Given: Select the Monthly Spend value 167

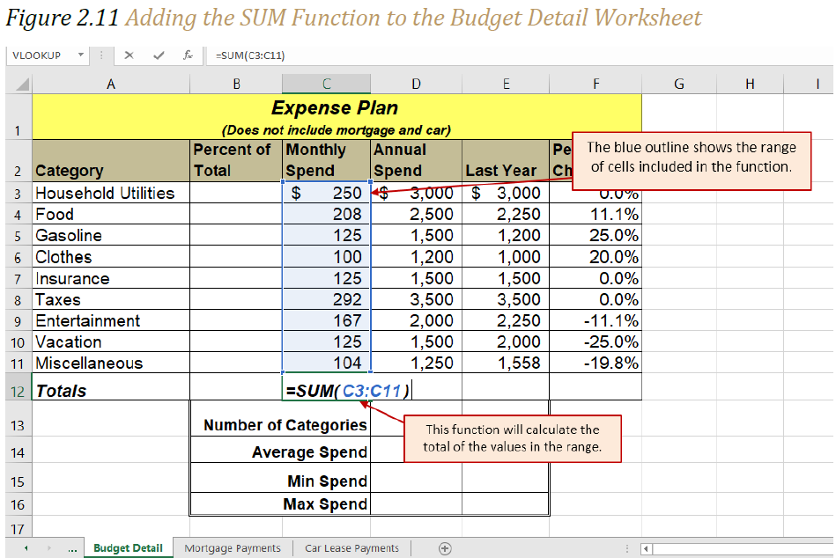Looking at the screenshot, I should pyautogui.click(x=326, y=320).
